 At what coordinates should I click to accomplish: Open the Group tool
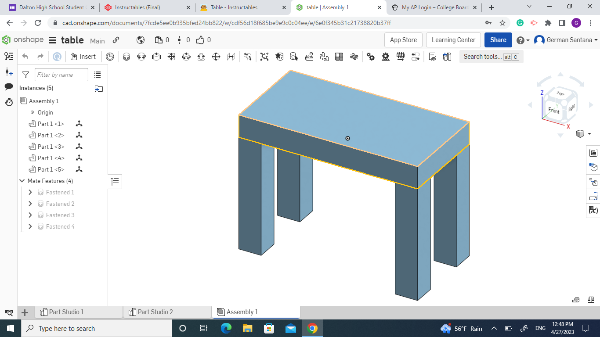(x=264, y=57)
